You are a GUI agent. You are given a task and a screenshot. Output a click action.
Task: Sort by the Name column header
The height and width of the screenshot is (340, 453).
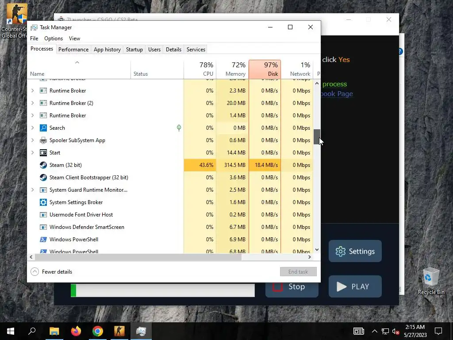(x=79, y=70)
